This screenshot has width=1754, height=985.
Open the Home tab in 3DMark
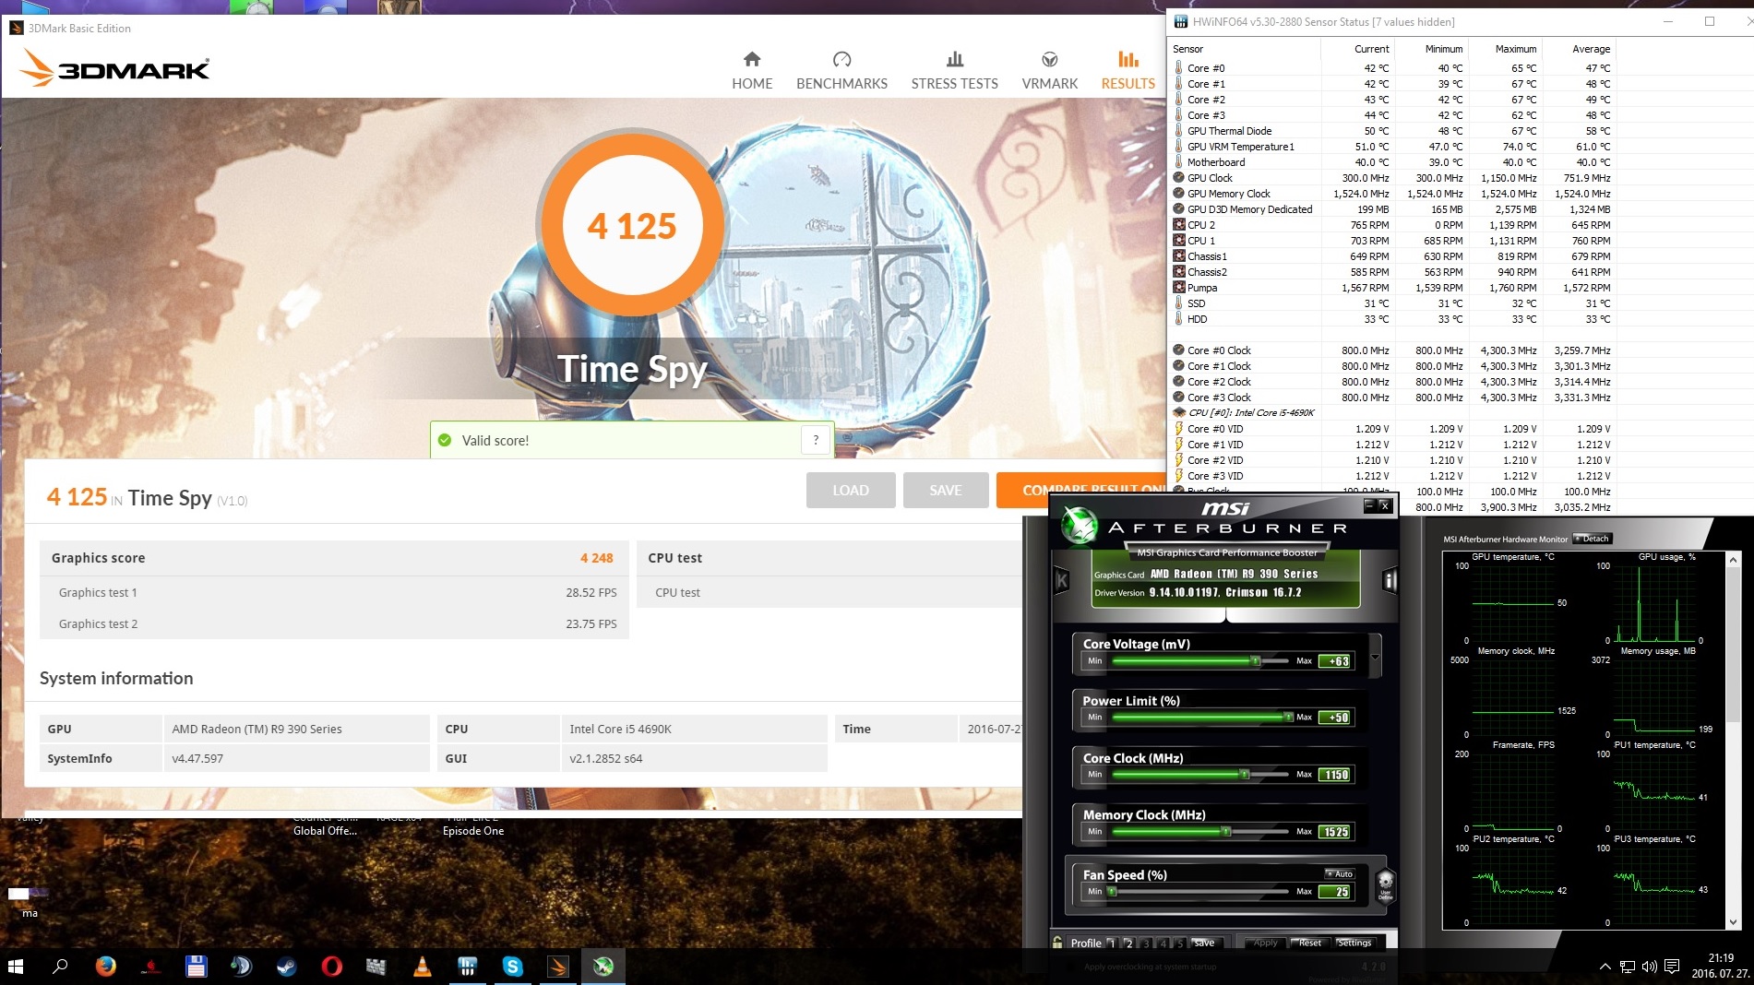click(752, 71)
